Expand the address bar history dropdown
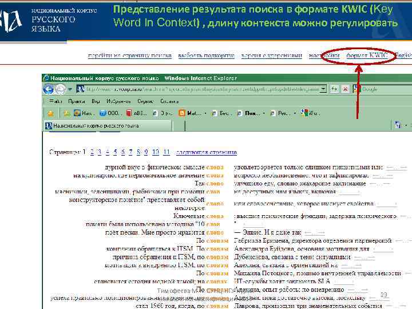This screenshot has height=309, width=412. (x=324, y=89)
